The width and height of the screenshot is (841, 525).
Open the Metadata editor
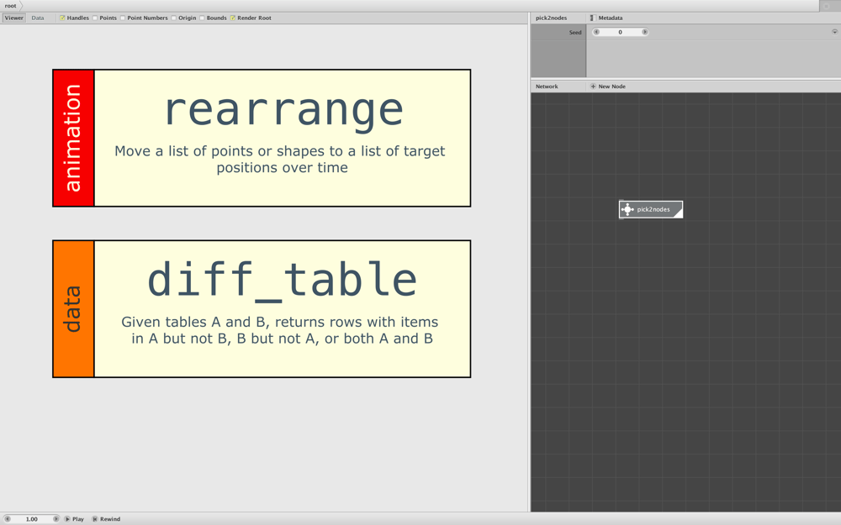point(611,18)
